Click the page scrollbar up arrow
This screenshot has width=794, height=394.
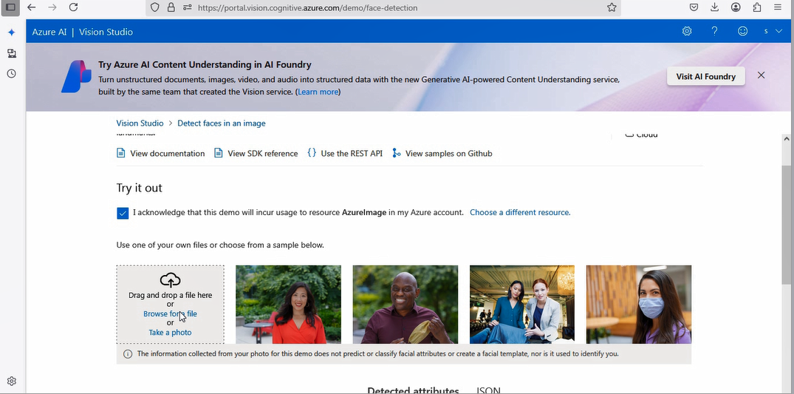click(787, 138)
